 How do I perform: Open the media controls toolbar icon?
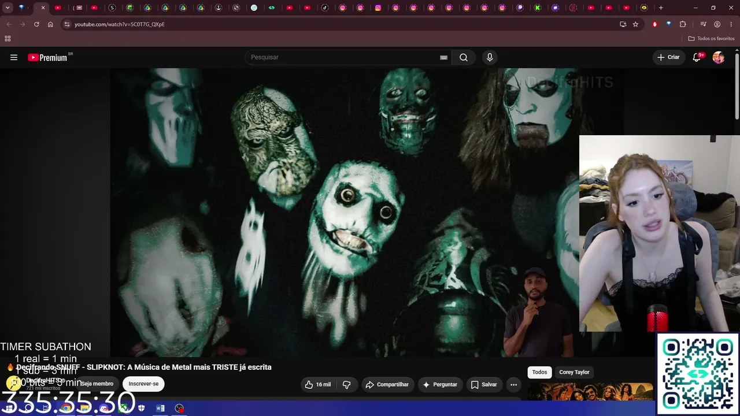(x=703, y=24)
